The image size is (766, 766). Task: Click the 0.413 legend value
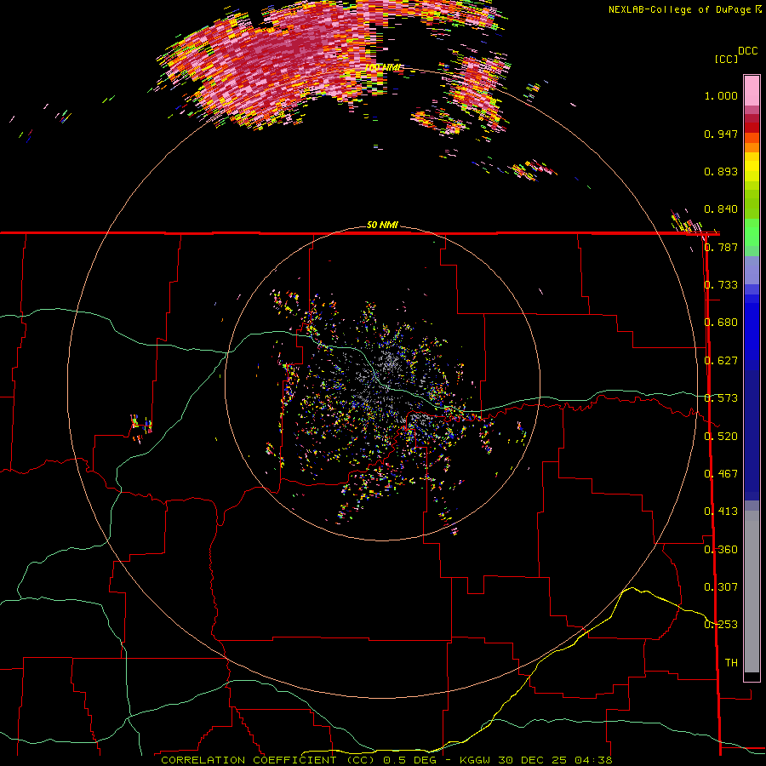721,512
